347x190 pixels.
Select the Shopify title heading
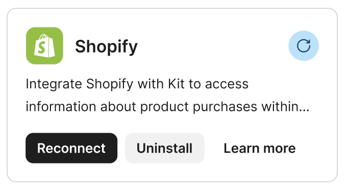click(x=106, y=46)
